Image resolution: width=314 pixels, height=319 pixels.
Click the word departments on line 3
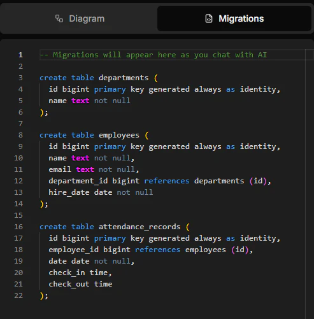[x=124, y=78]
